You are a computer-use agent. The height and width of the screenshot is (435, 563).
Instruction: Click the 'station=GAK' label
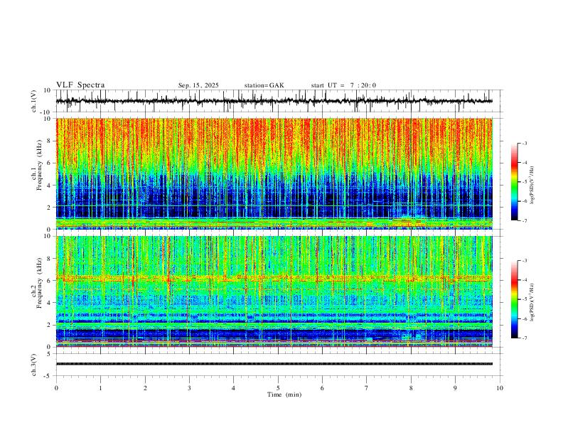tap(264, 85)
